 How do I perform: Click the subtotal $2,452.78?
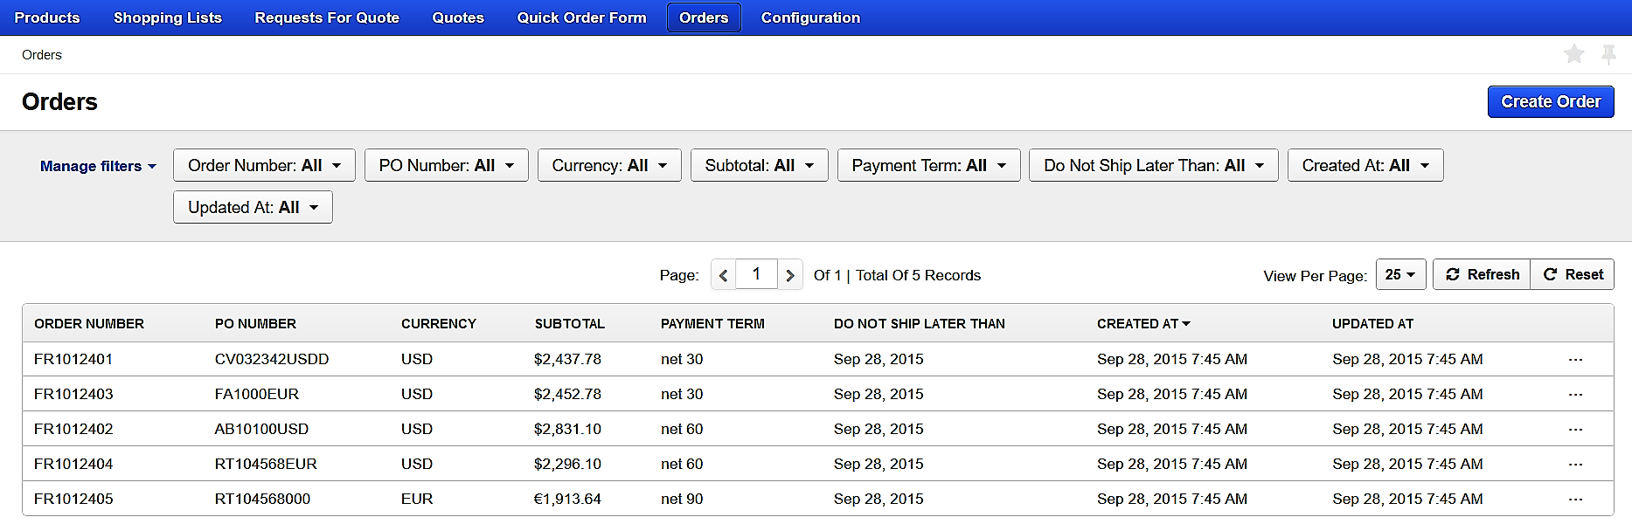(568, 395)
